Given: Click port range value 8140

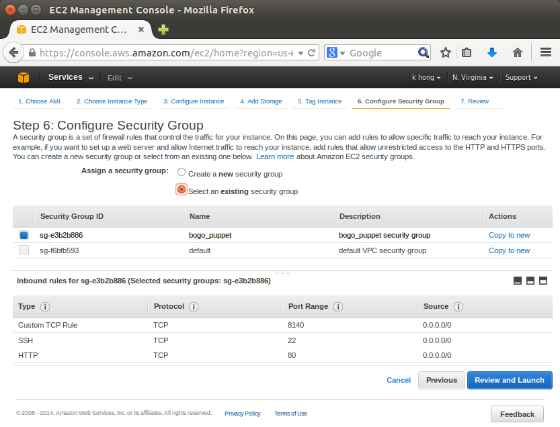Looking at the screenshot, I should click(x=296, y=325).
